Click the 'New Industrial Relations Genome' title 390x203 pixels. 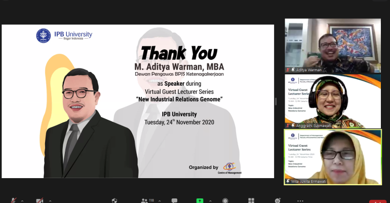pyautogui.click(x=179, y=99)
